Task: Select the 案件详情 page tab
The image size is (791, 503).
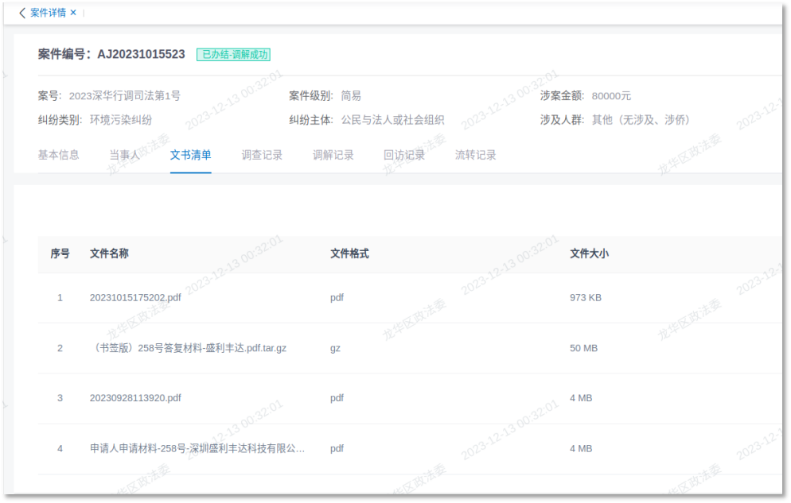Action: pyautogui.click(x=48, y=13)
